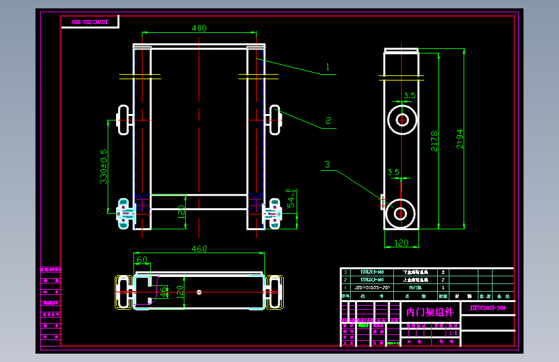Click part callout number 2
This screenshot has height=362, width=559.
tap(328, 120)
